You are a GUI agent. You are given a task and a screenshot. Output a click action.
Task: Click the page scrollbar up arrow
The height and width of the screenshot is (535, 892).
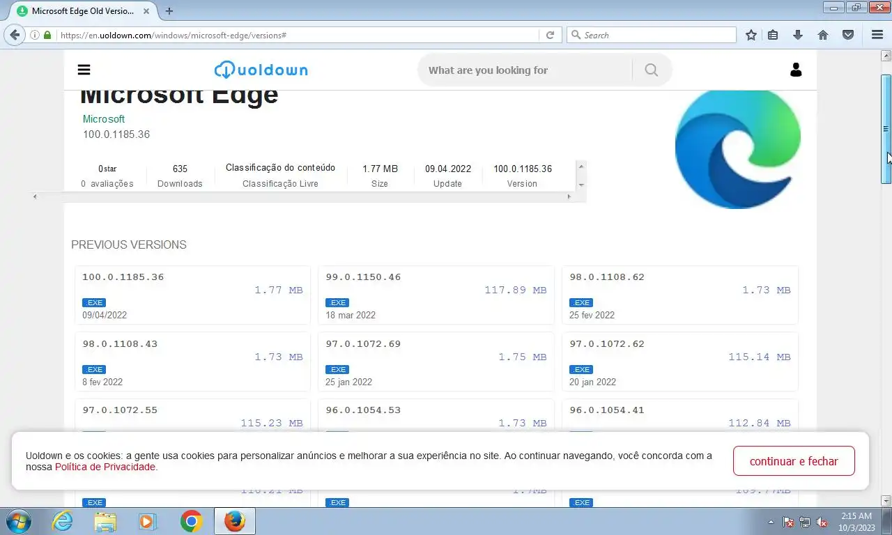click(x=886, y=55)
